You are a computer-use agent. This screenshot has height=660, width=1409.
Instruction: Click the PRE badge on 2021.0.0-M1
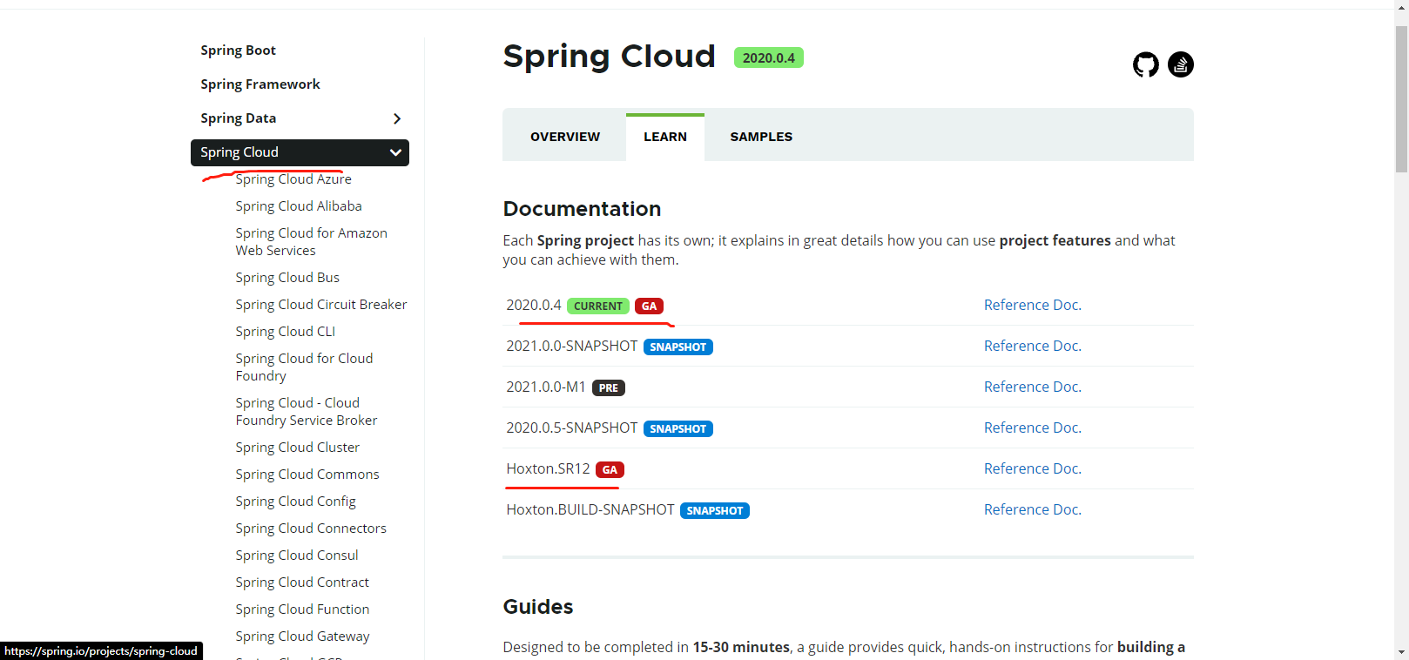(x=609, y=387)
